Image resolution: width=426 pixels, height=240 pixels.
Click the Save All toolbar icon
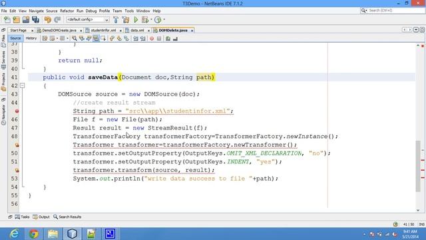point(35,19)
